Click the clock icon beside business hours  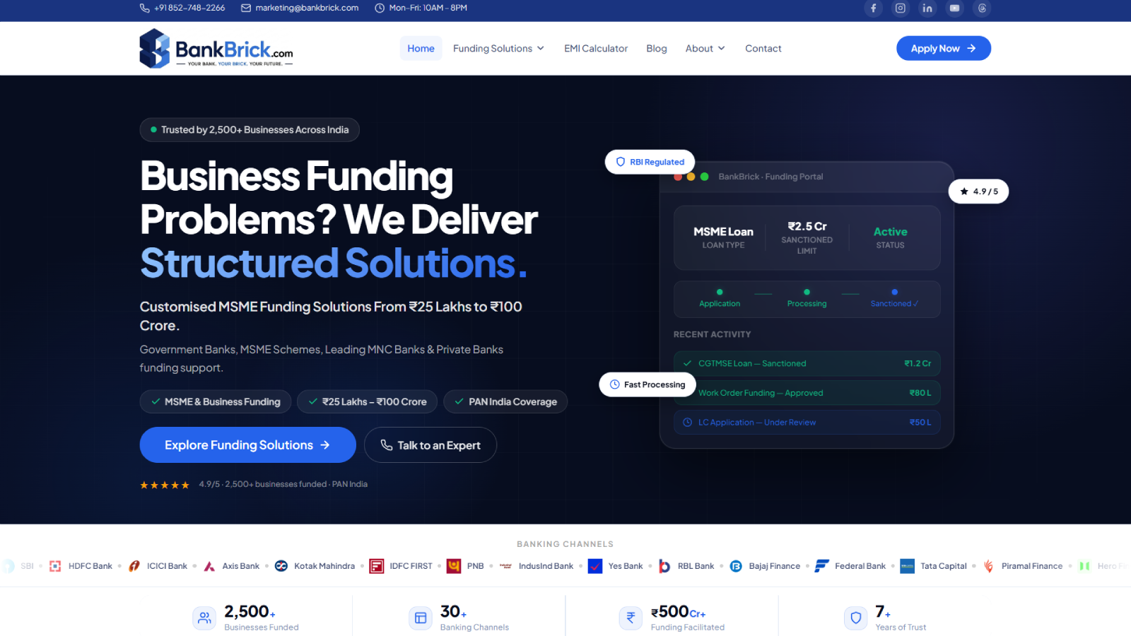coord(380,8)
